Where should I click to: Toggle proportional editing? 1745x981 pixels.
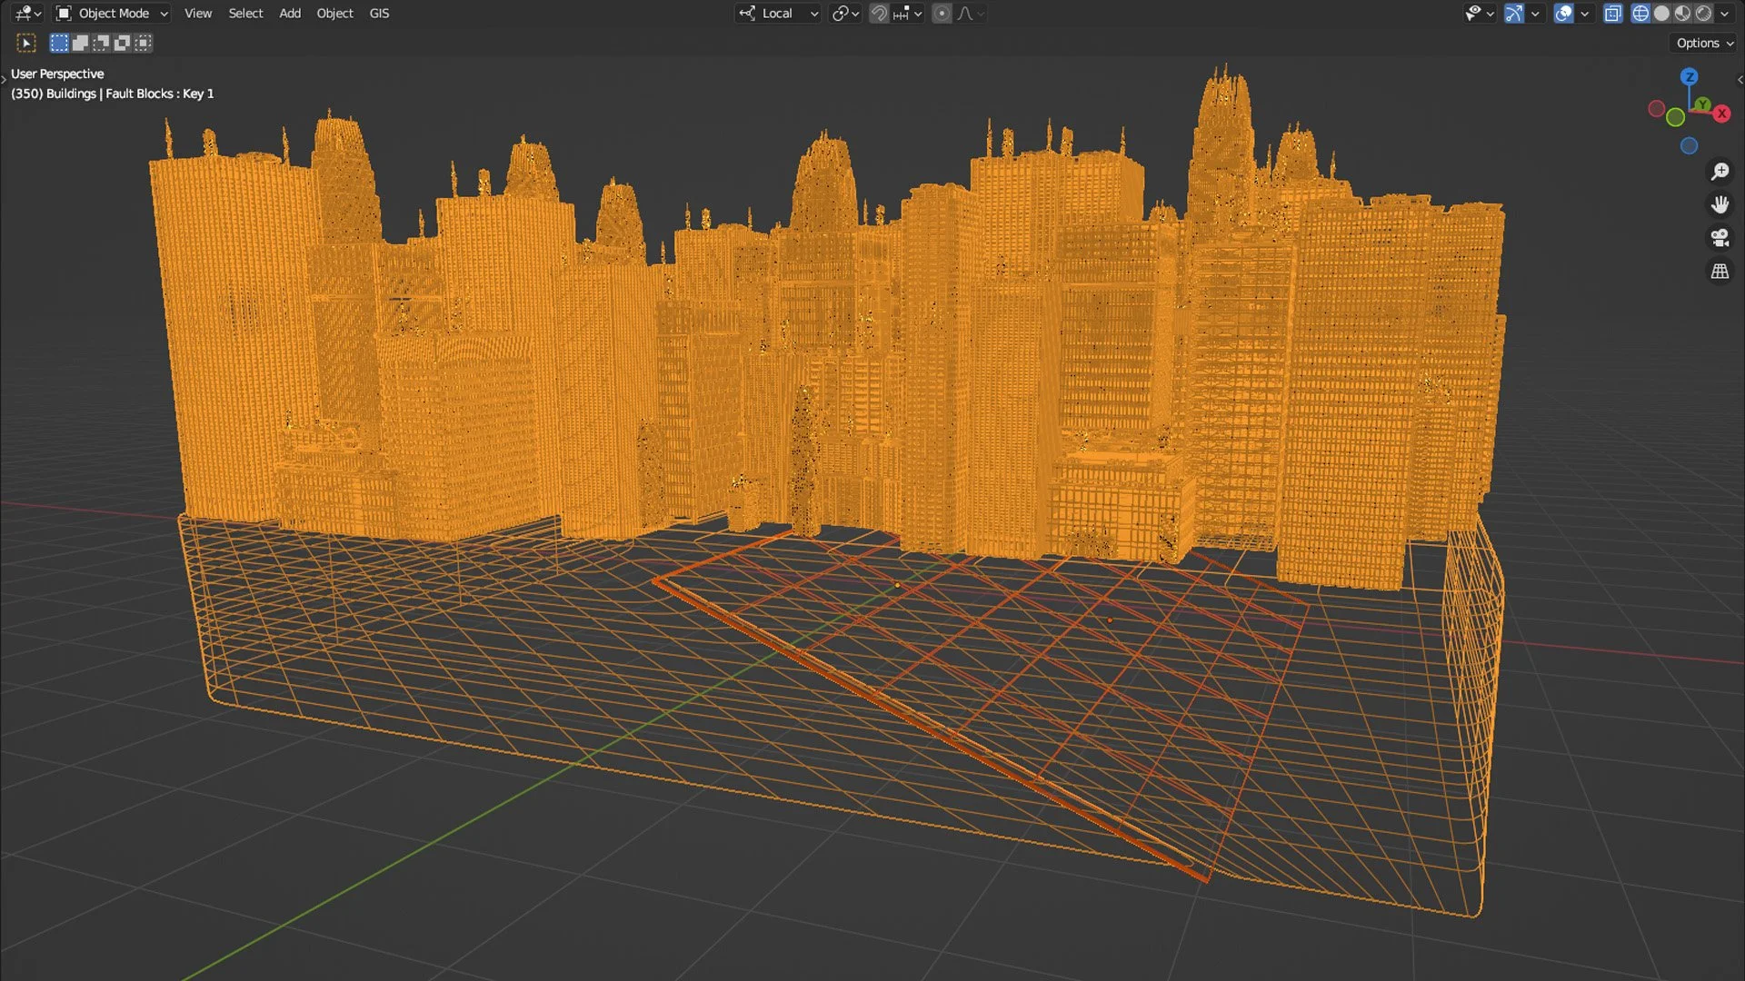pos(942,14)
